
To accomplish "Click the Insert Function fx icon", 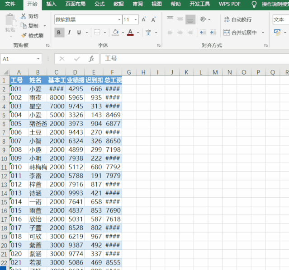I will 91,59.
